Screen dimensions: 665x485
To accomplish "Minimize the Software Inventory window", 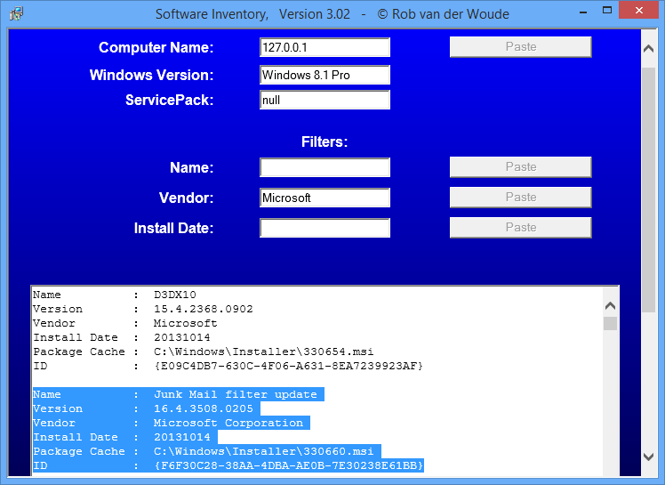I will (x=583, y=12).
